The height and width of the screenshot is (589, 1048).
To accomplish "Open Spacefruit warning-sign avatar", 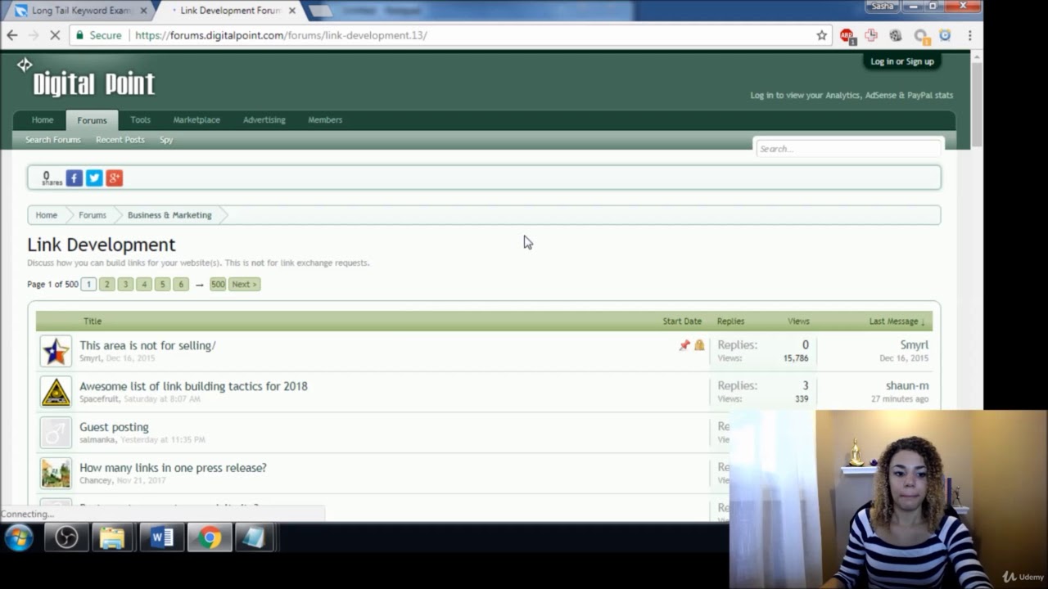I will [56, 392].
